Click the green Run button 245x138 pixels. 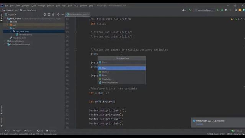[x=218, y=10]
